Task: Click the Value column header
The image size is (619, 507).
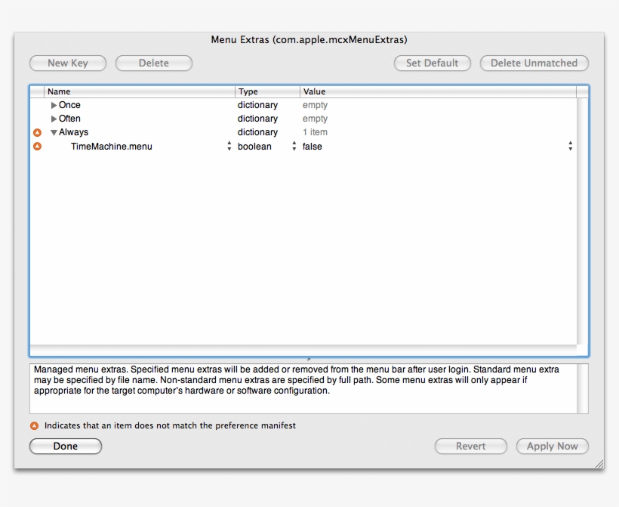Action: point(315,91)
